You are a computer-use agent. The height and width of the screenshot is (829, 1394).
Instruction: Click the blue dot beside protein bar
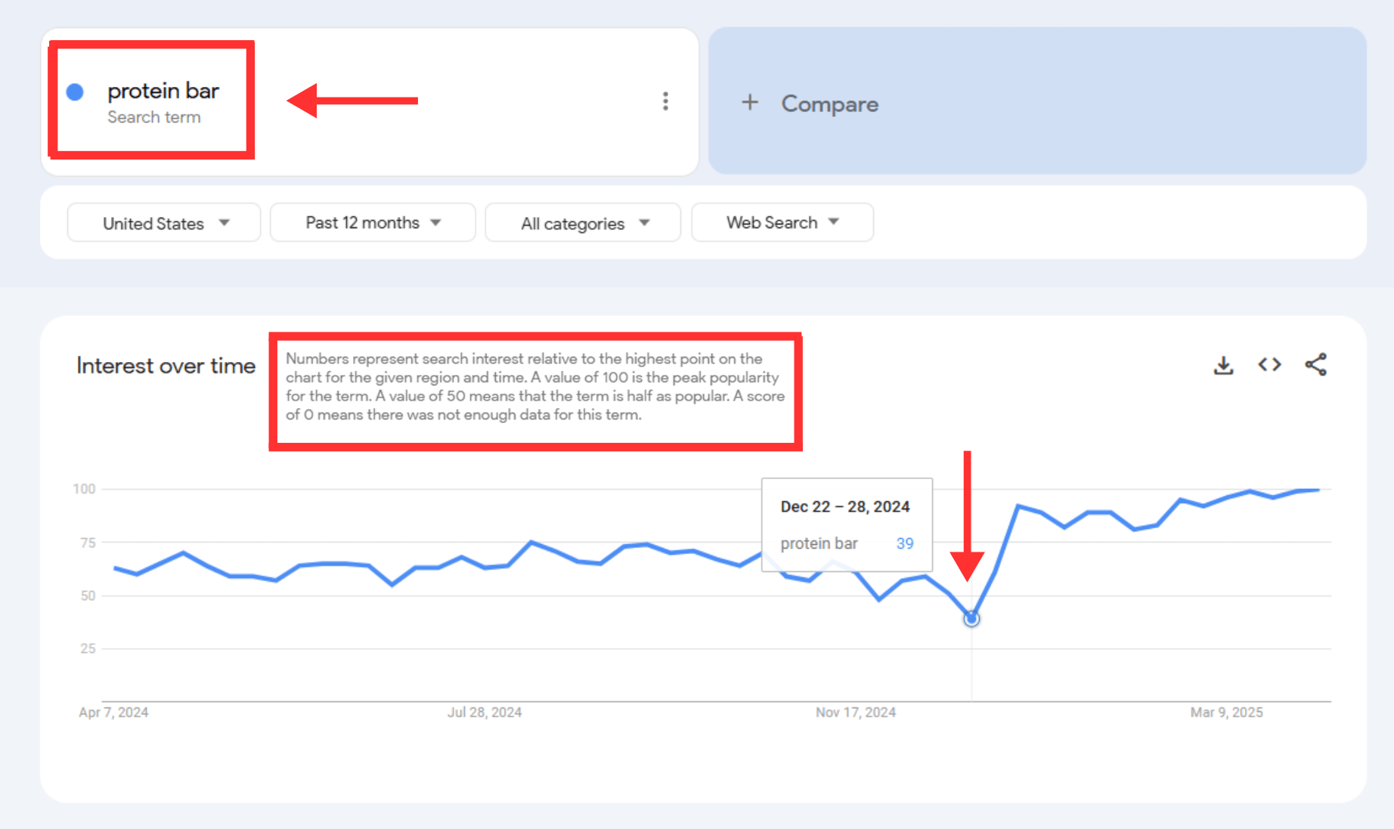pyautogui.click(x=75, y=92)
